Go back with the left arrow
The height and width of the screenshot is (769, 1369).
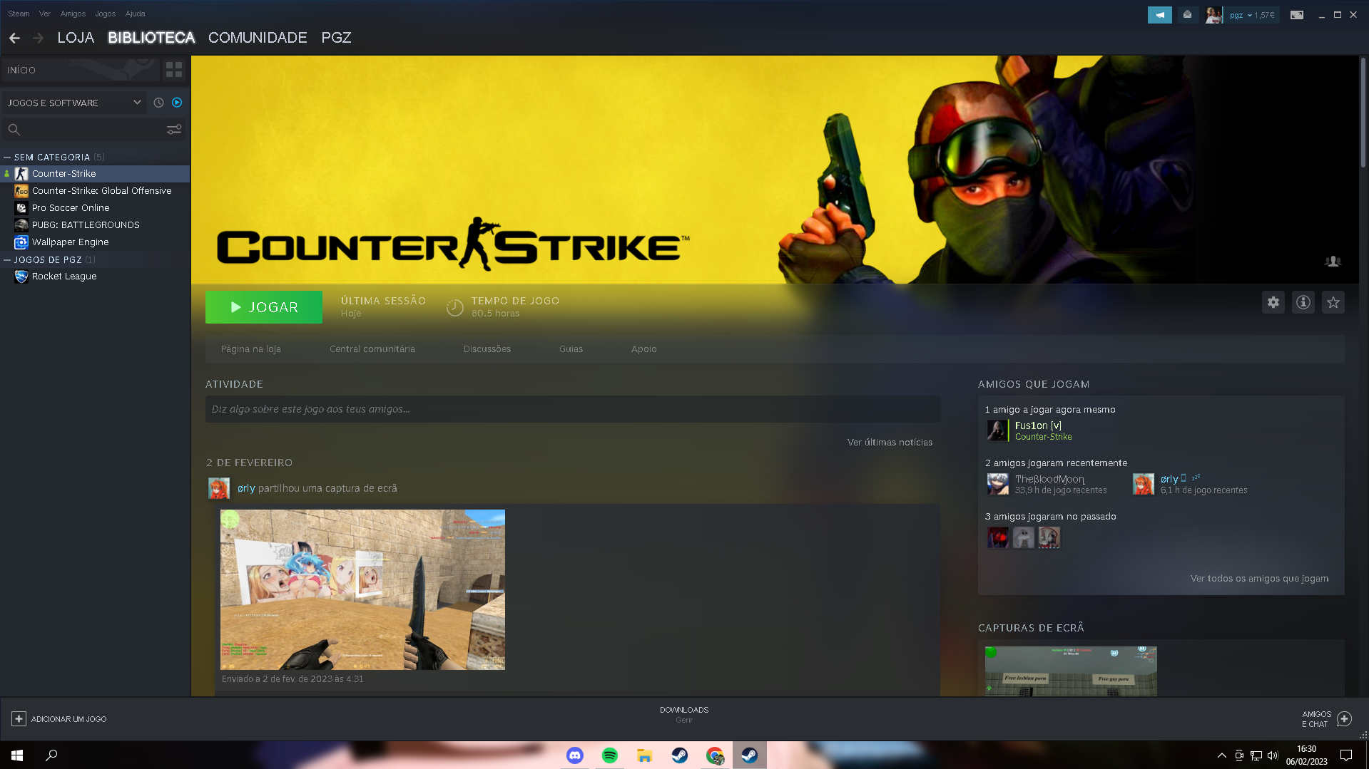coord(15,38)
